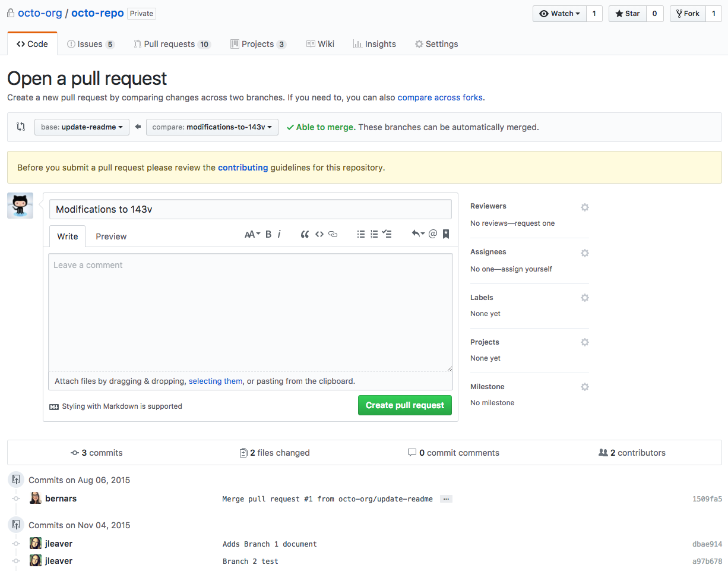The width and height of the screenshot is (728, 571).
Task: Open commit hash 1509fa5
Action: (x=707, y=499)
